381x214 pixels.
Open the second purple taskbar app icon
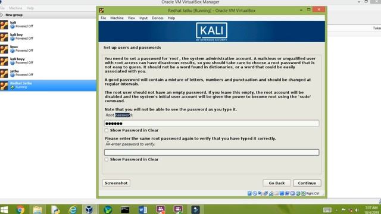tap(178, 209)
